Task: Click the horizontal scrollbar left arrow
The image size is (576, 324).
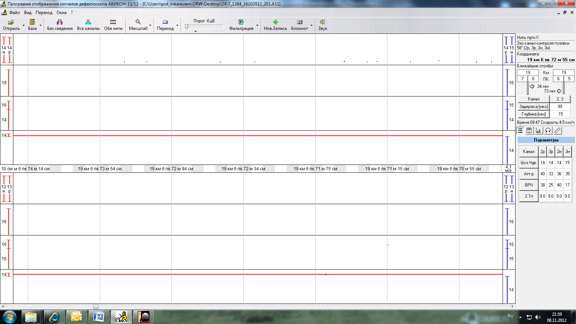Action: (3, 307)
